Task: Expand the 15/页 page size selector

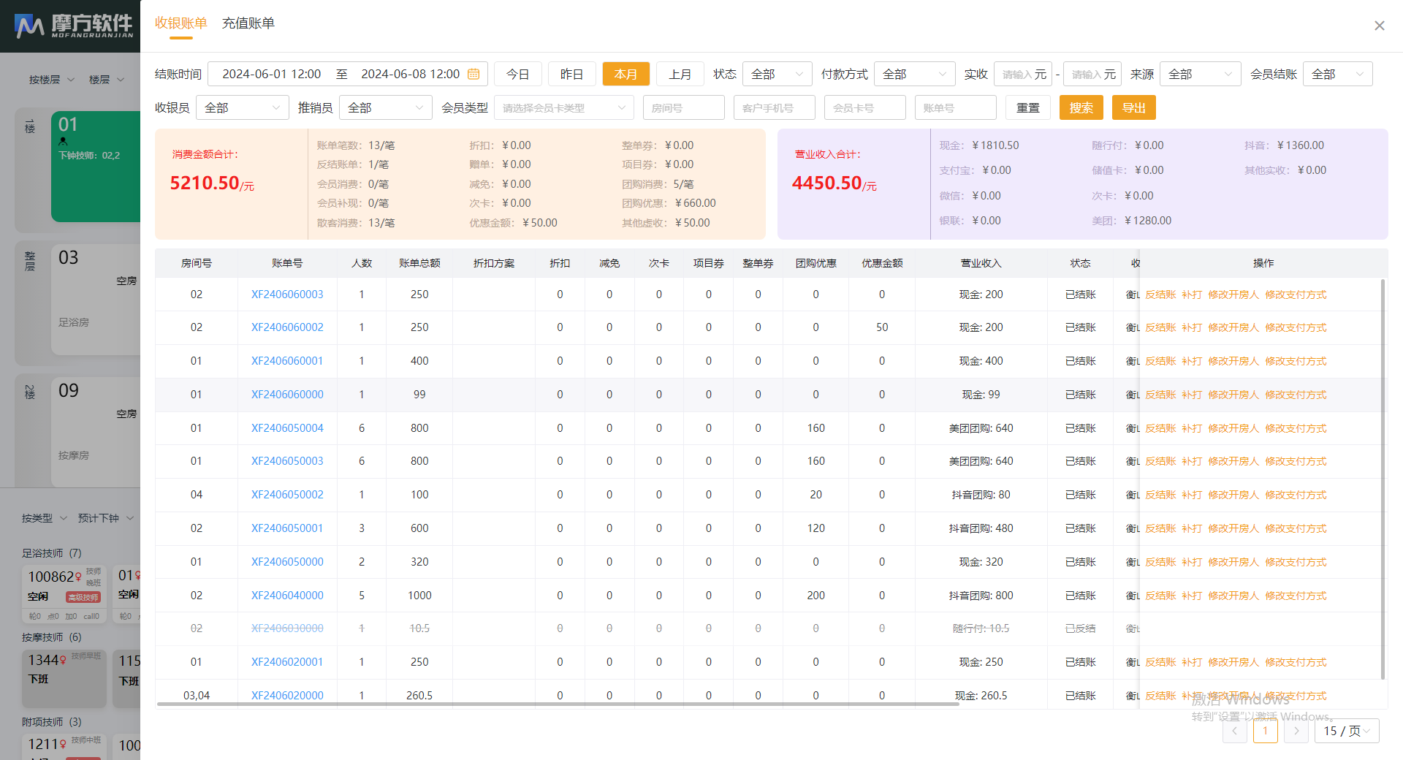Action: coord(1346,731)
